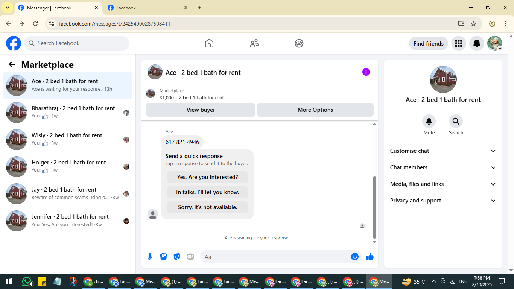514x289 pixels.
Task: Switch to the Messenger | Facebook tab
Action: 58,8
